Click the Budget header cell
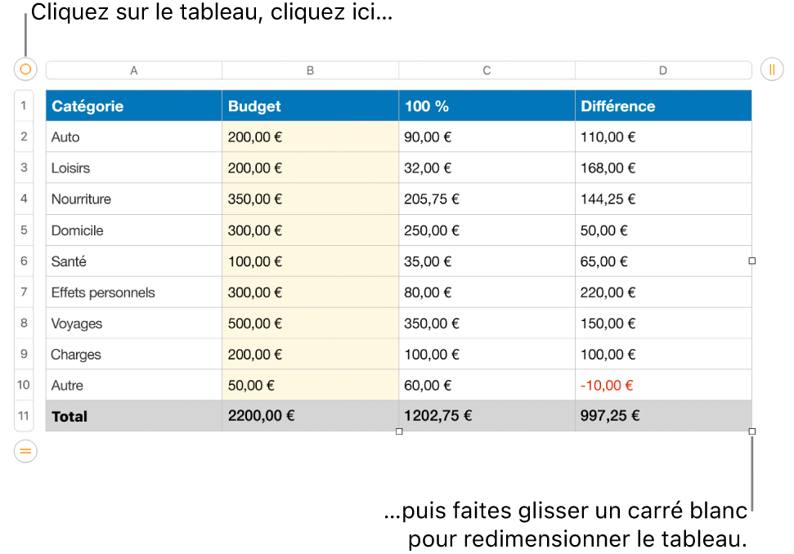The height and width of the screenshot is (554, 794). [310, 106]
